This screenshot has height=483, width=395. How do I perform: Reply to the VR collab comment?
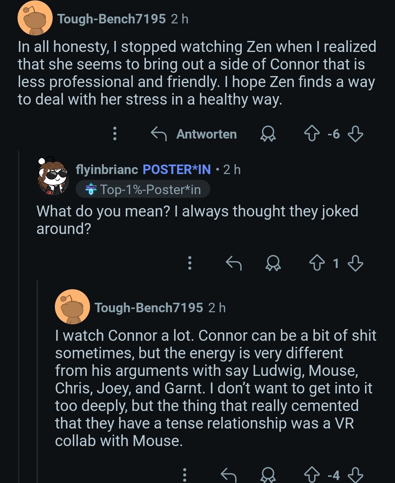coord(229,475)
